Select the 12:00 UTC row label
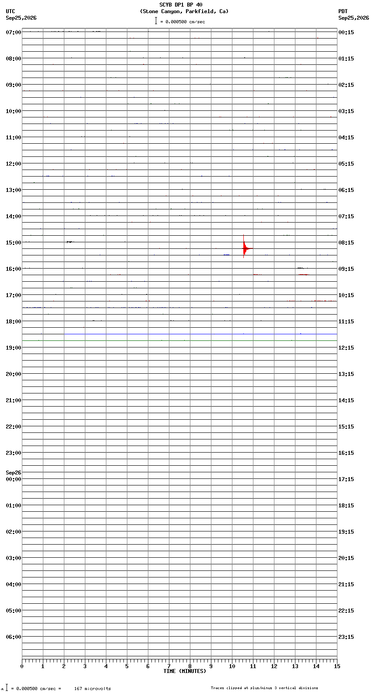 click(14, 164)
